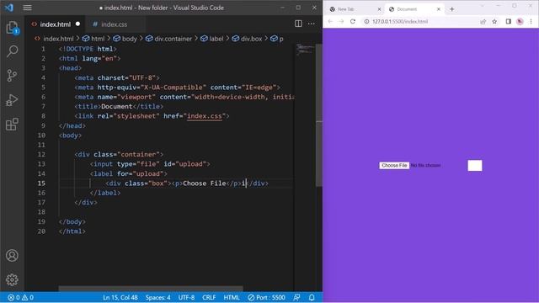Open the p breadcrumb

277,39
